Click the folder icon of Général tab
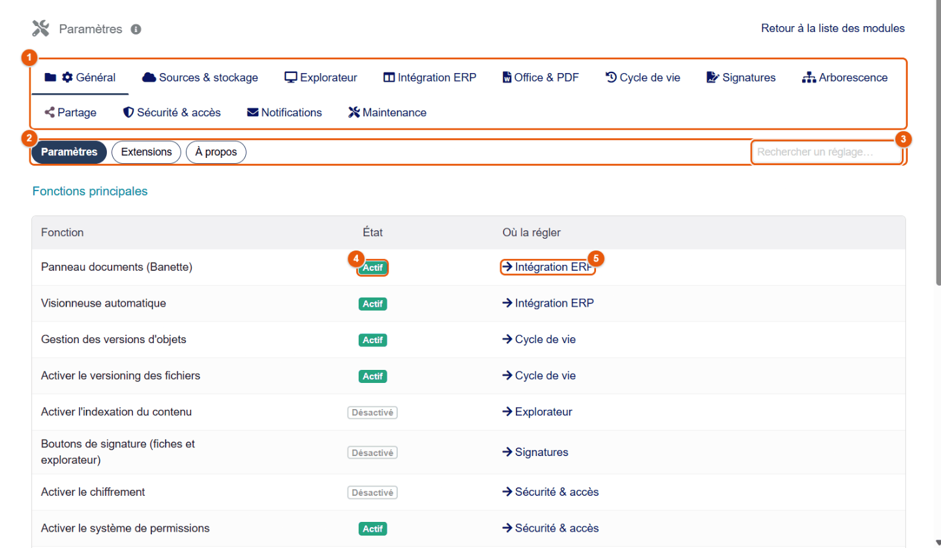The width and height of the screenshot is (941, 548). pyautogui.click(x=50, y=78)
